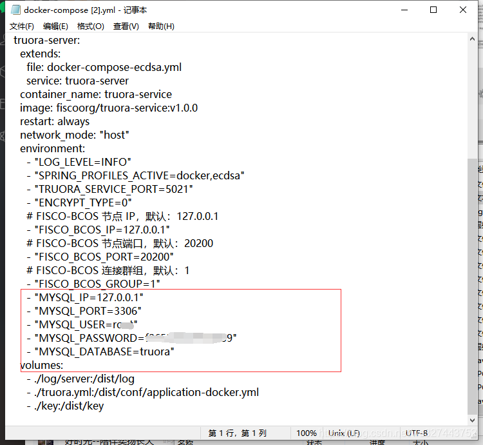Click the './key:/dist/key' line

65,406
